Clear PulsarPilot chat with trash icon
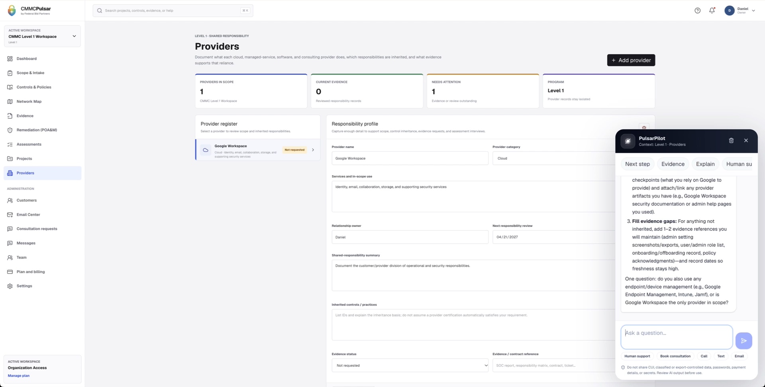This screenshot has height=387, width=765. [731, 141]
